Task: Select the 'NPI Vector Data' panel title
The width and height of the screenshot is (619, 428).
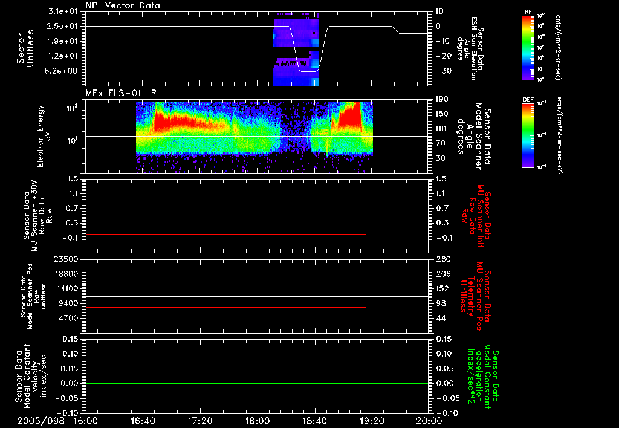Action: tap(123, 5)
